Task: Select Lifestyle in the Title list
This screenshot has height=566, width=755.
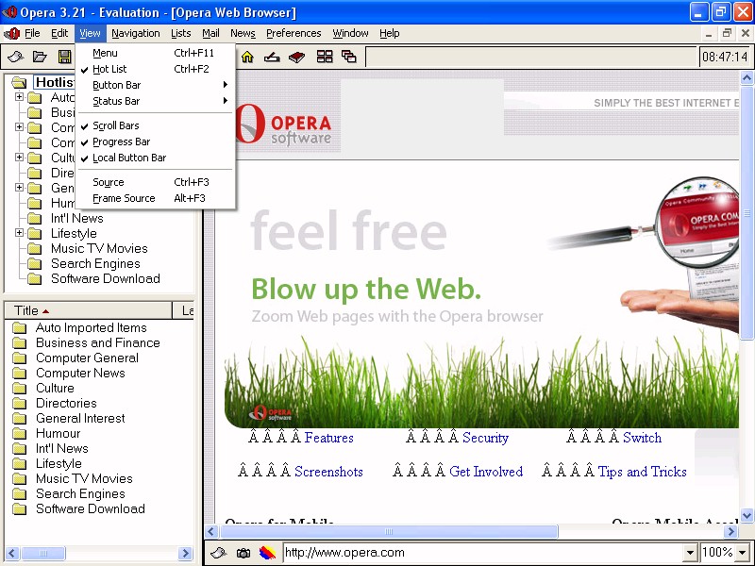Action: (59, 463)
